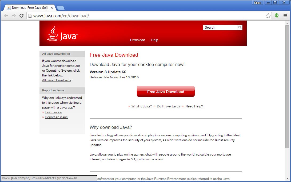291x182 pixels.
Task: Click the vertical scrollbar thumb
Action: click(x=287, y=87)
